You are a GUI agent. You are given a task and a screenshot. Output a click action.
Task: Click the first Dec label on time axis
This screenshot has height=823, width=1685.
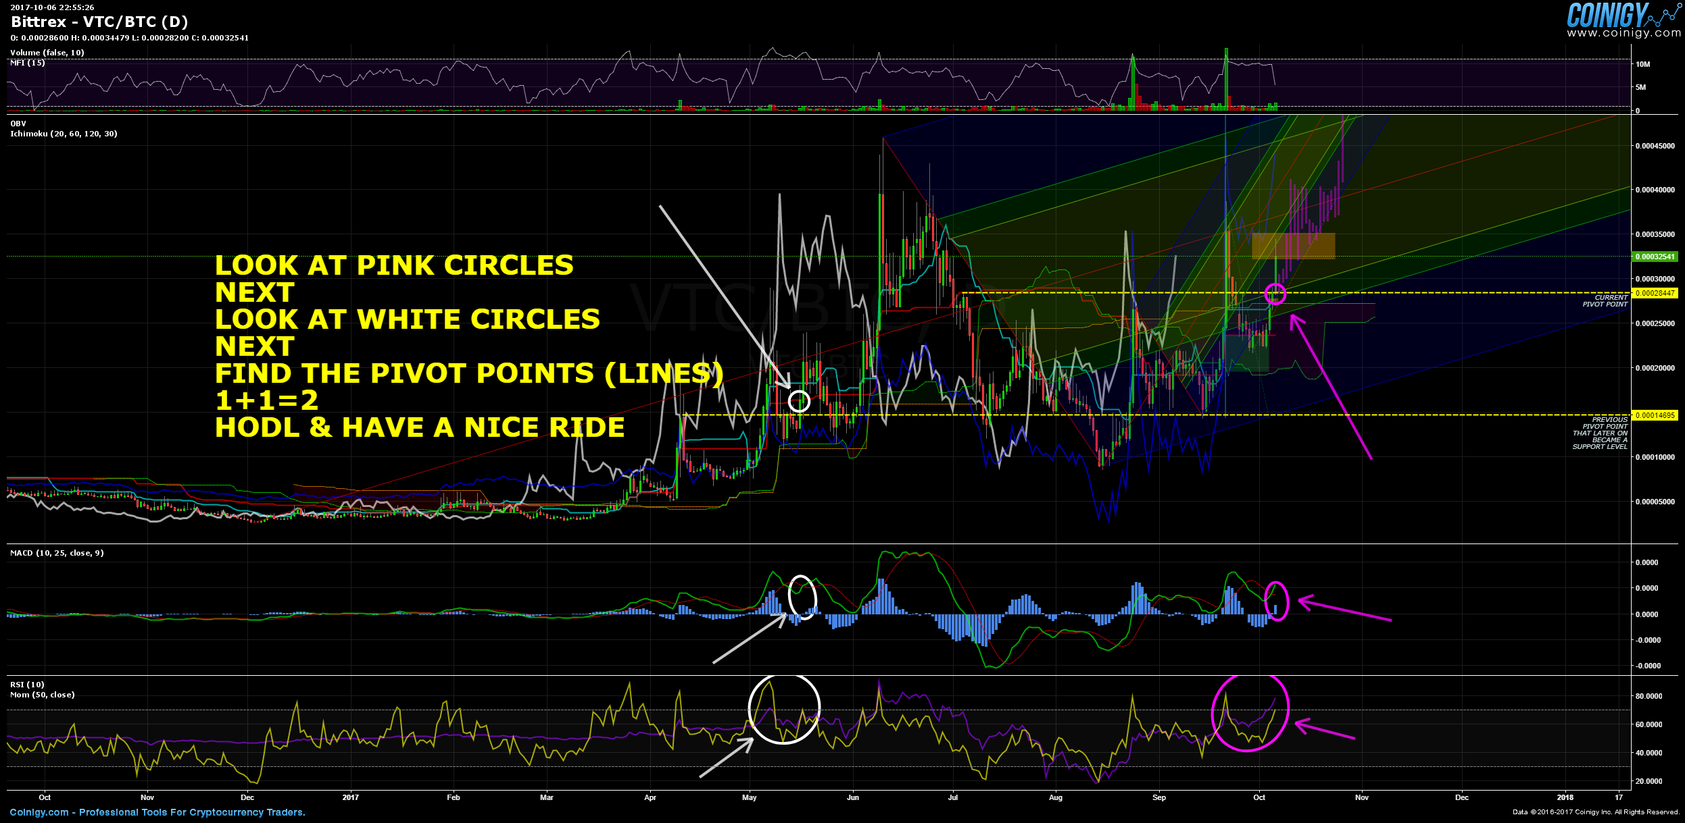coord(247,797)
